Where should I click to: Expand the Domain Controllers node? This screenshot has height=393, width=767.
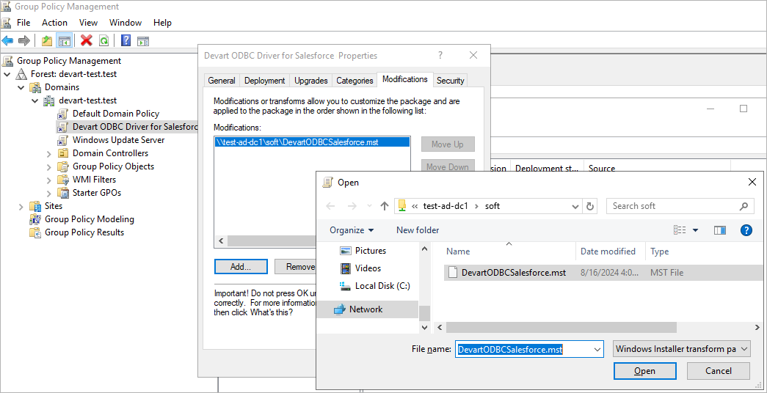[49, 153]
